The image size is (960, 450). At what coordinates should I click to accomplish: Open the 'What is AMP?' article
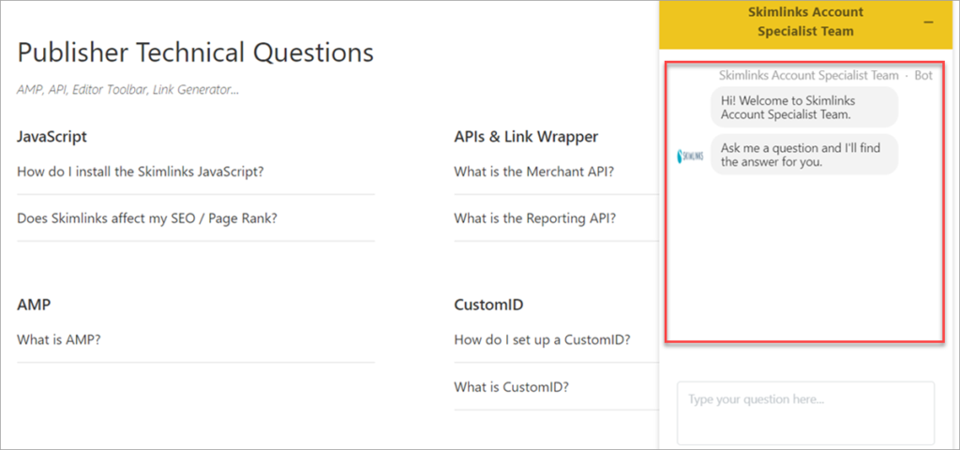[x=58, y=339]
